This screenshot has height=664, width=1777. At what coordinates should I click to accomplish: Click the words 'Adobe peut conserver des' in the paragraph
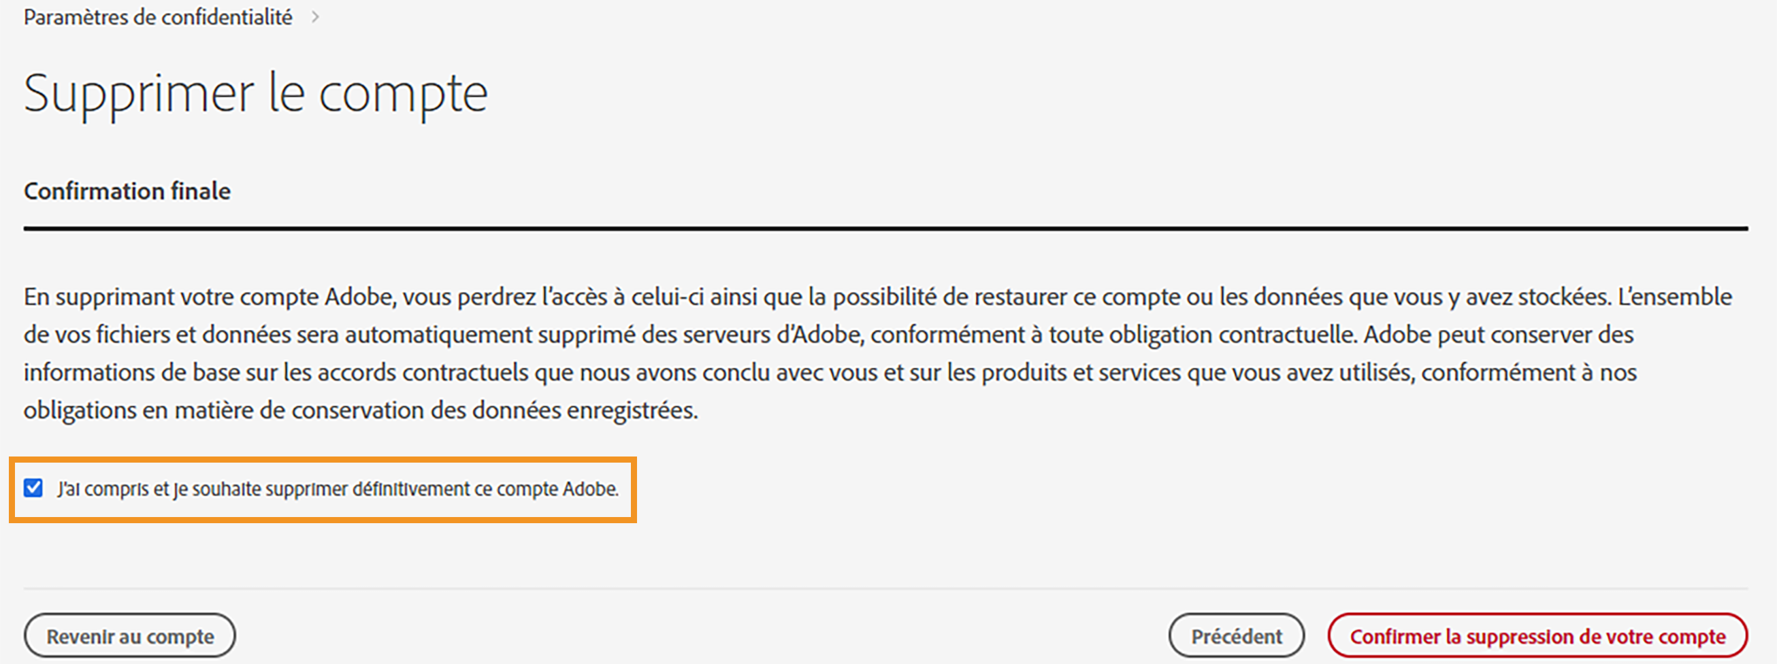click(x=1499, y=335)
